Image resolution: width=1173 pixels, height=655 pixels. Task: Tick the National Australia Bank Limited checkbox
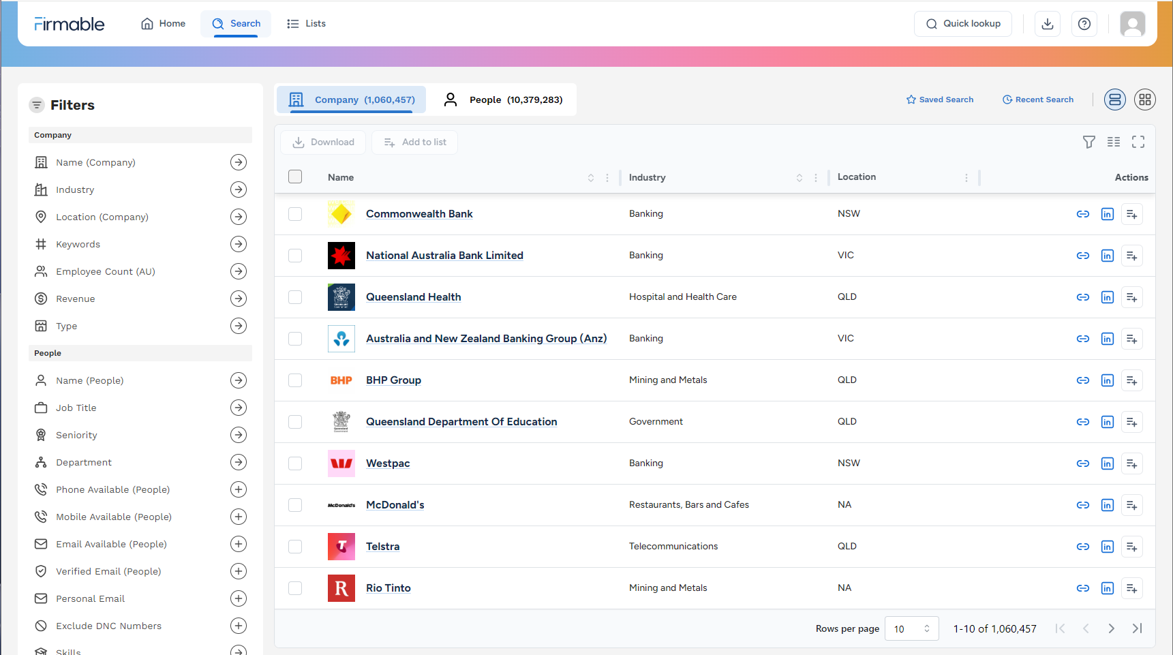295,256
